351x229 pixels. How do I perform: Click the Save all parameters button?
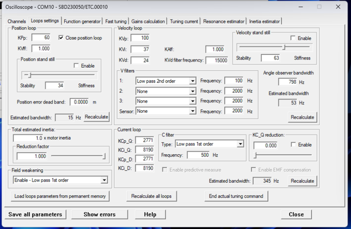[x=35, y=214]
